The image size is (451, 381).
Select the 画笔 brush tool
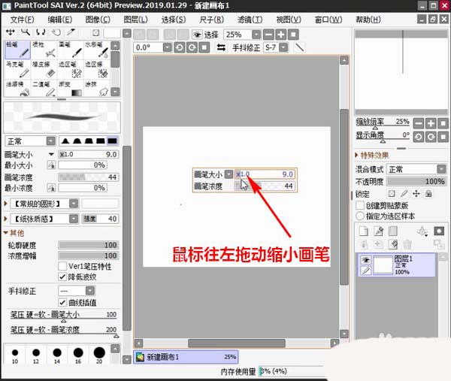tap(70, 50)
